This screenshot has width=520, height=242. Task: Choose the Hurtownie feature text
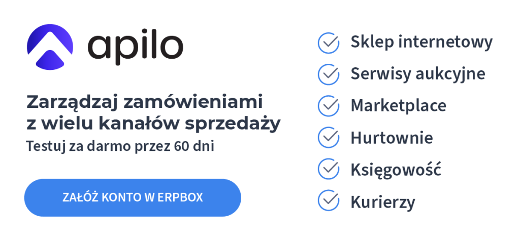(x=392, y=138)
